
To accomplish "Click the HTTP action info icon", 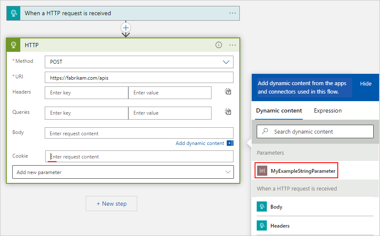I will pos(219,45).
